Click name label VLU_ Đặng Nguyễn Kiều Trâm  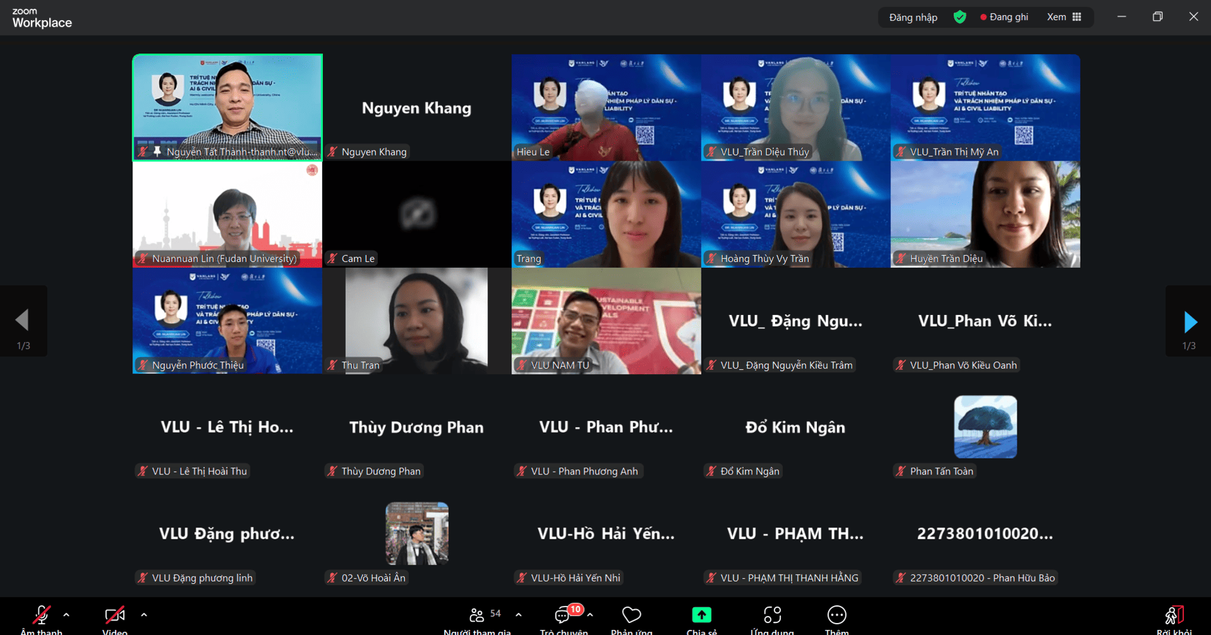coord(787,365)
